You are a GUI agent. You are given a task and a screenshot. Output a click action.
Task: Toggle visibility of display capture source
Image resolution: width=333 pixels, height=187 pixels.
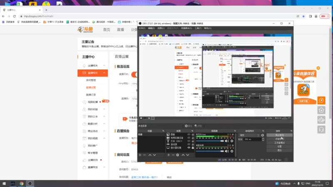(189, 148)
